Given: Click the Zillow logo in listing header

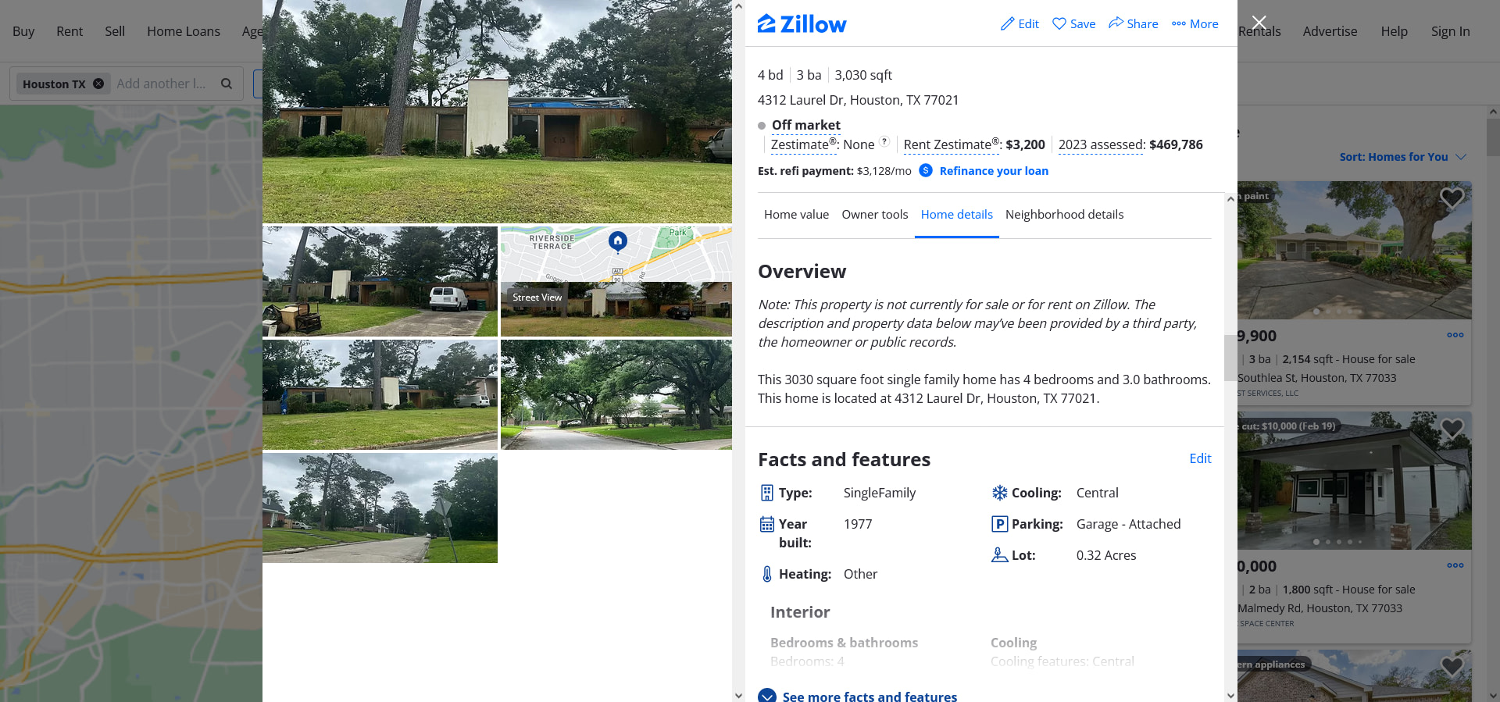Looking at the screenshot, I should (x=802, y=24).
